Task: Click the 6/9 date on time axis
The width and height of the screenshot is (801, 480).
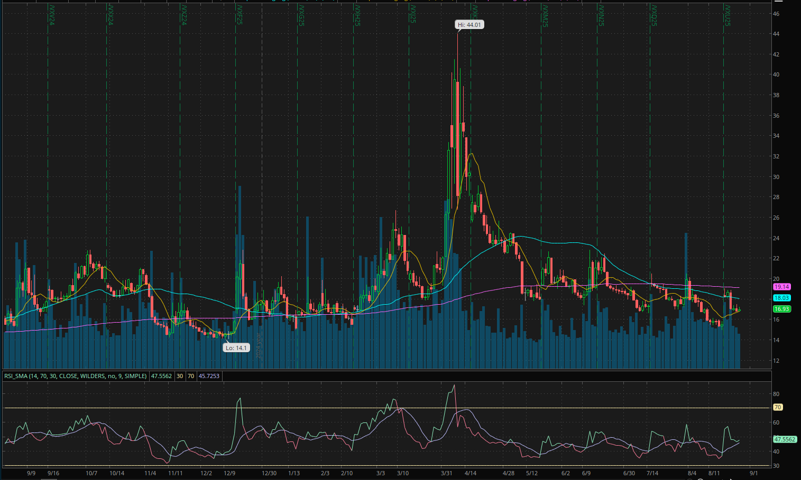Action: 586,473
